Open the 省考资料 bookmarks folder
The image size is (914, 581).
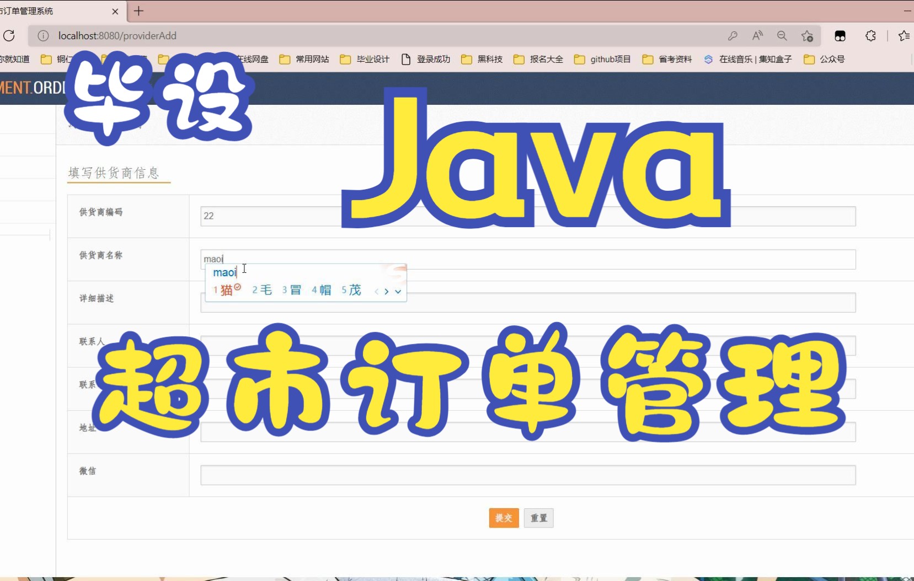tap(667, 59)
